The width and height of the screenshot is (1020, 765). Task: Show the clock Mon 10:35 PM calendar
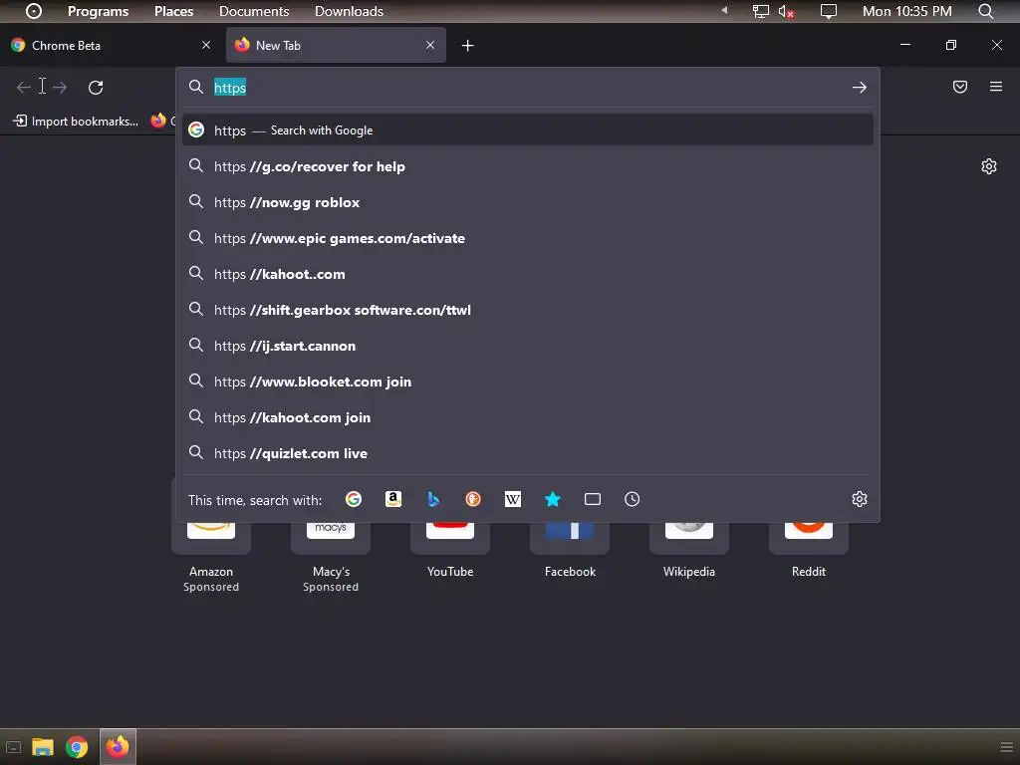pyautogui.click(x=906, y=11)
